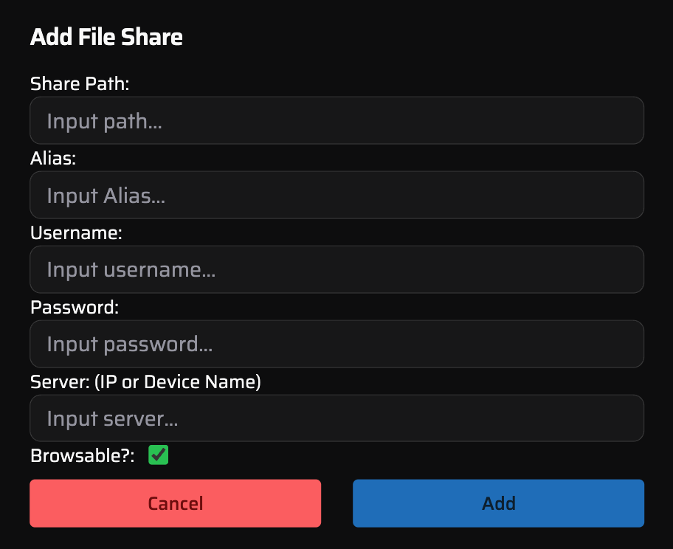Click the Input Alias placeholder box

[x=336, y=195]
